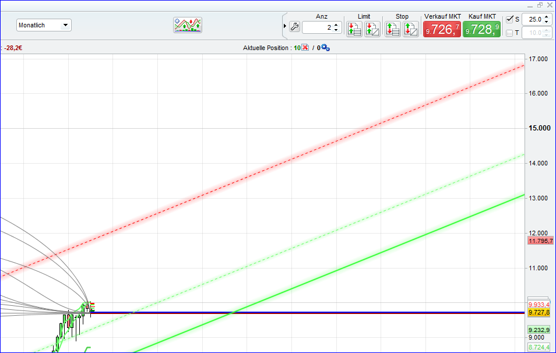The image size is (556, 353).
Task: Click the 17.000 axis label
Action: [538, 59]
